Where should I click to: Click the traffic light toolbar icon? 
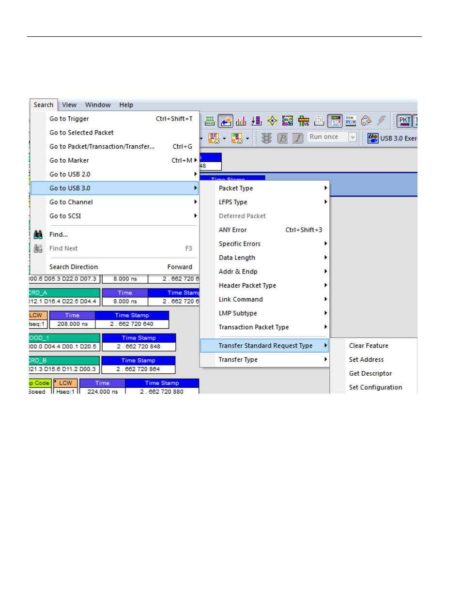point(266,138)
